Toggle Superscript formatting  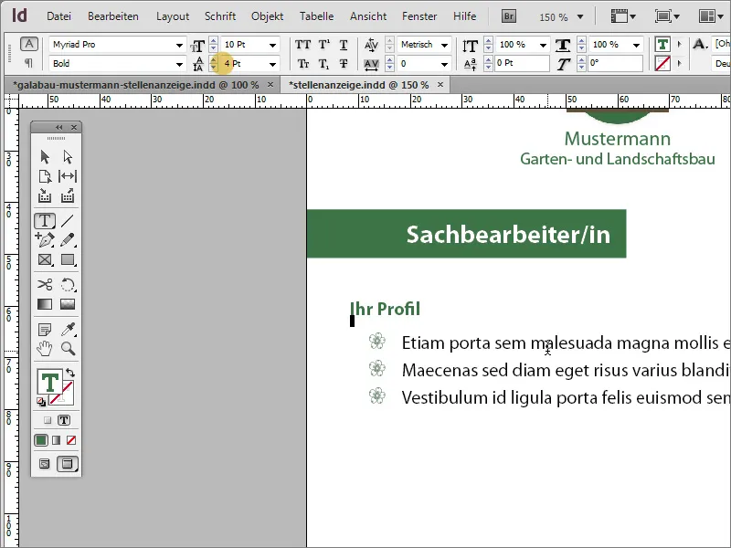click(x=324, y=45)
